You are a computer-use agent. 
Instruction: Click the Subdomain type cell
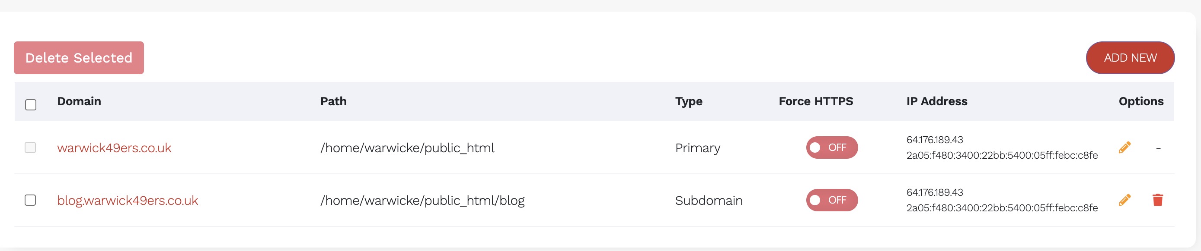(x=708, y=201)
